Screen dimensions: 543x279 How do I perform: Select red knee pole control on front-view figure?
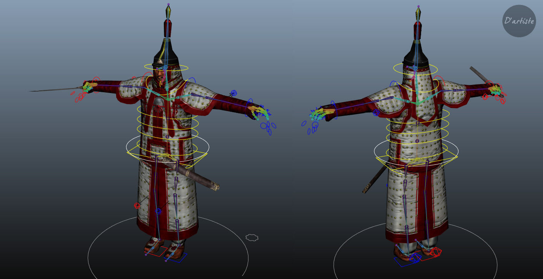pos(137,206)
